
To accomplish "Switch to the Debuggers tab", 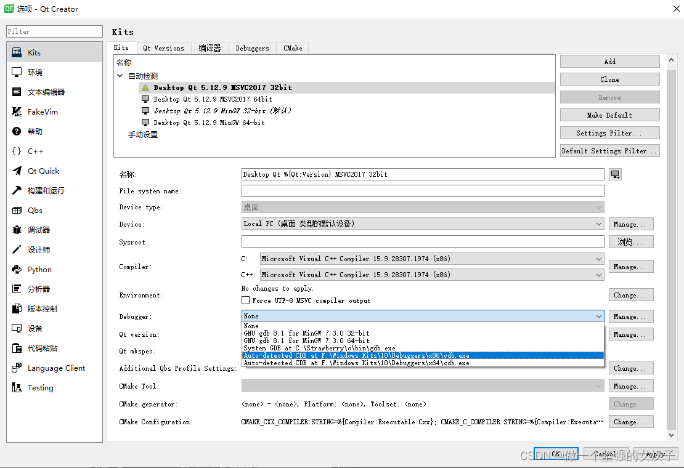I will 252,49.
